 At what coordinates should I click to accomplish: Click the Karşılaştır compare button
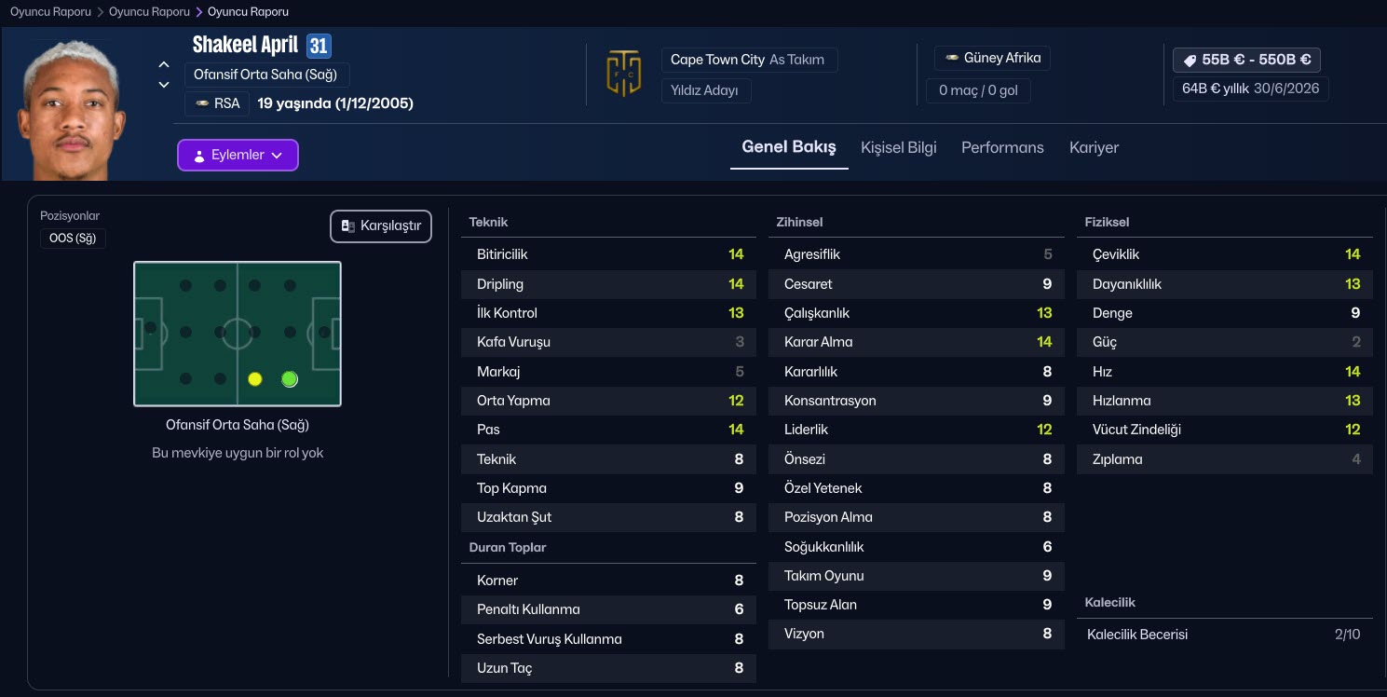point(381,226)
